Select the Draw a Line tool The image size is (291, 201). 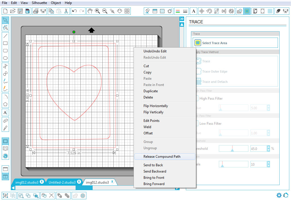tap(5, 36)
